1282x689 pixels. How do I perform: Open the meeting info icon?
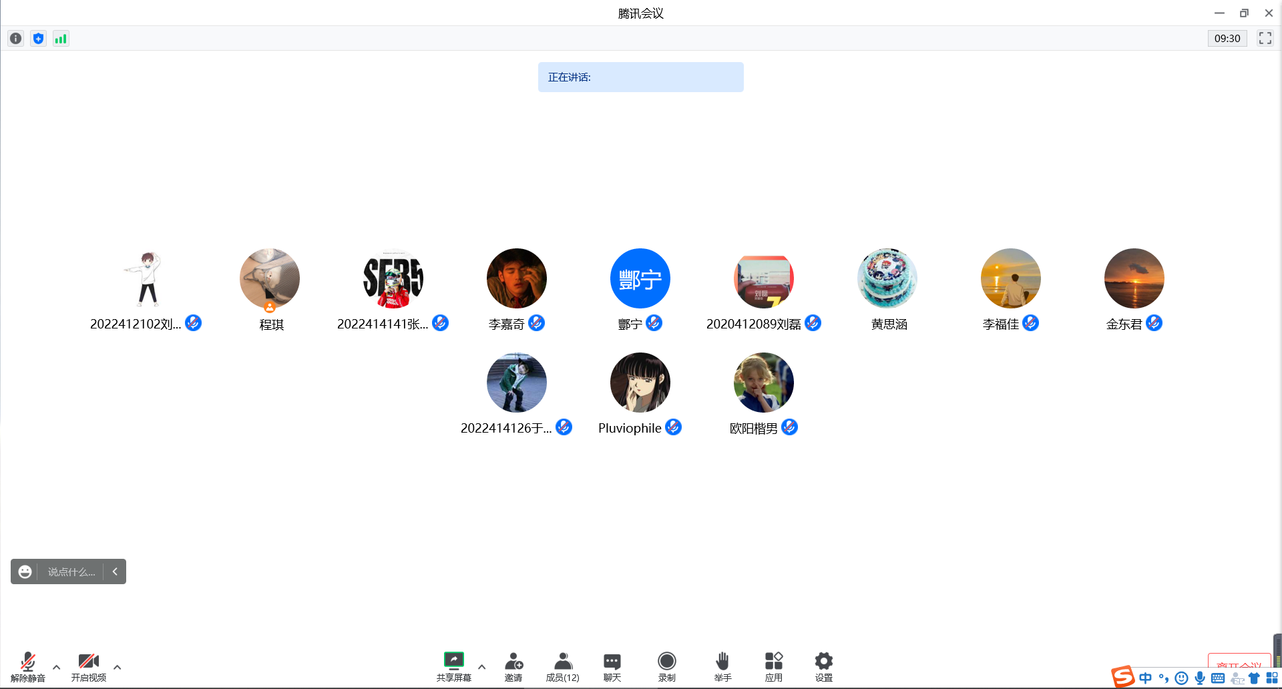16,39
